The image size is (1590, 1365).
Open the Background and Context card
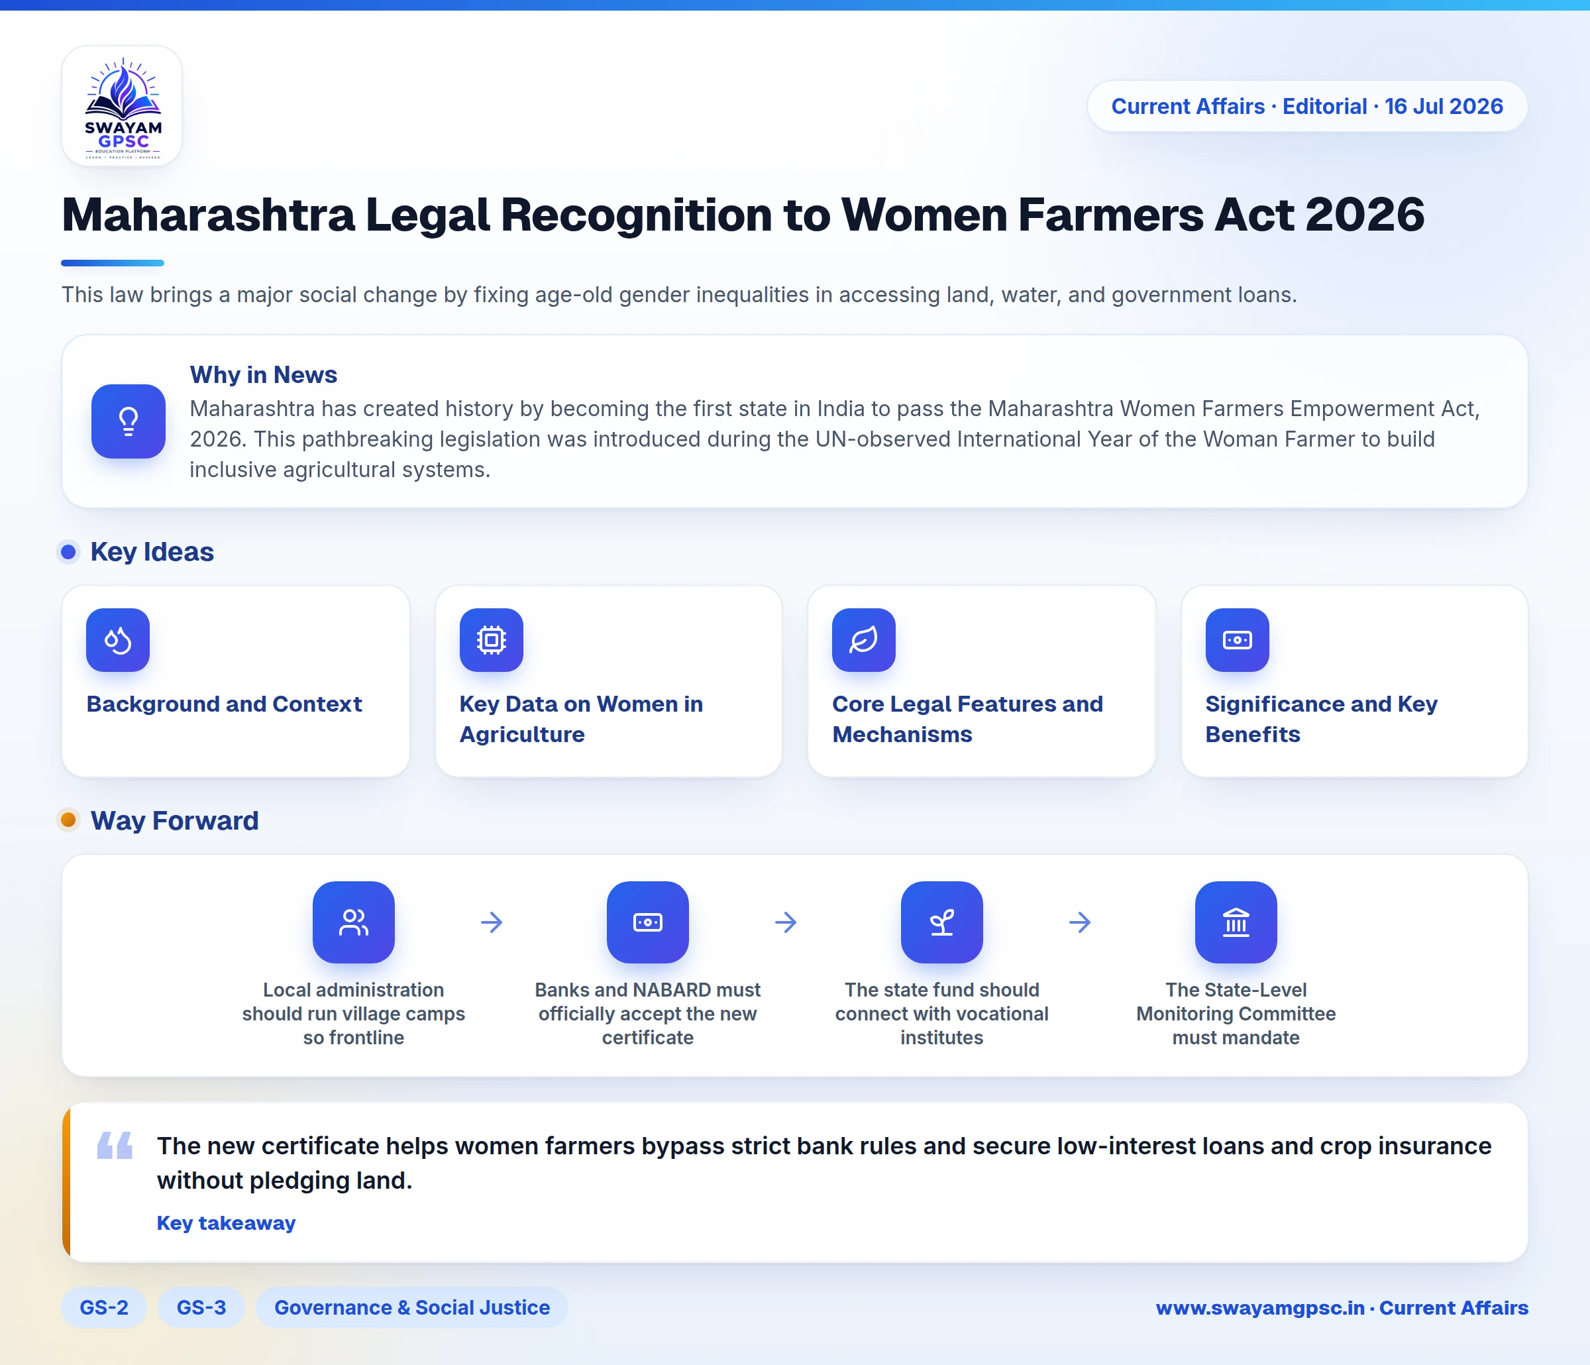tap(236, 682)
